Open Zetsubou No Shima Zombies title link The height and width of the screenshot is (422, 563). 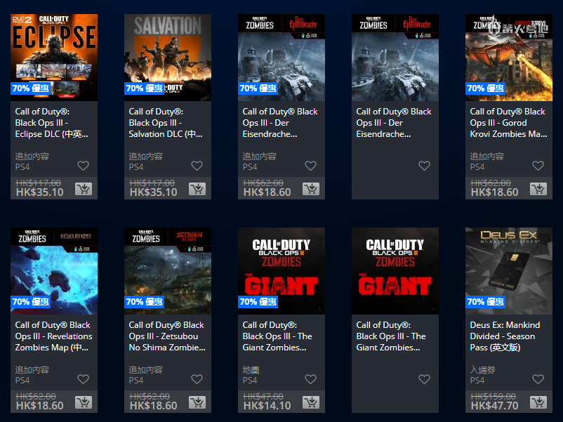(x=167, y=336)
